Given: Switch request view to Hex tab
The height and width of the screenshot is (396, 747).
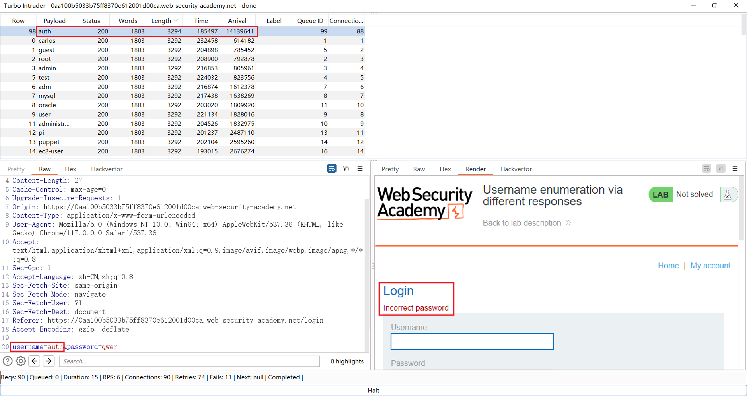Looking at the screenshot, I should (x=70, y=169).
